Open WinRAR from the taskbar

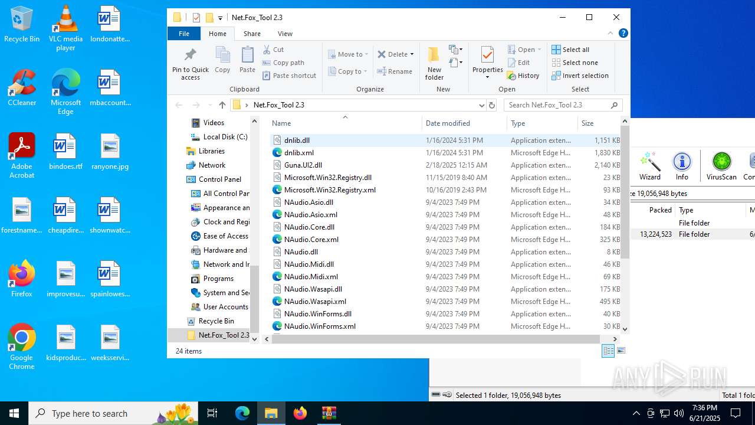pyautogui.click(x=329, y=413)
